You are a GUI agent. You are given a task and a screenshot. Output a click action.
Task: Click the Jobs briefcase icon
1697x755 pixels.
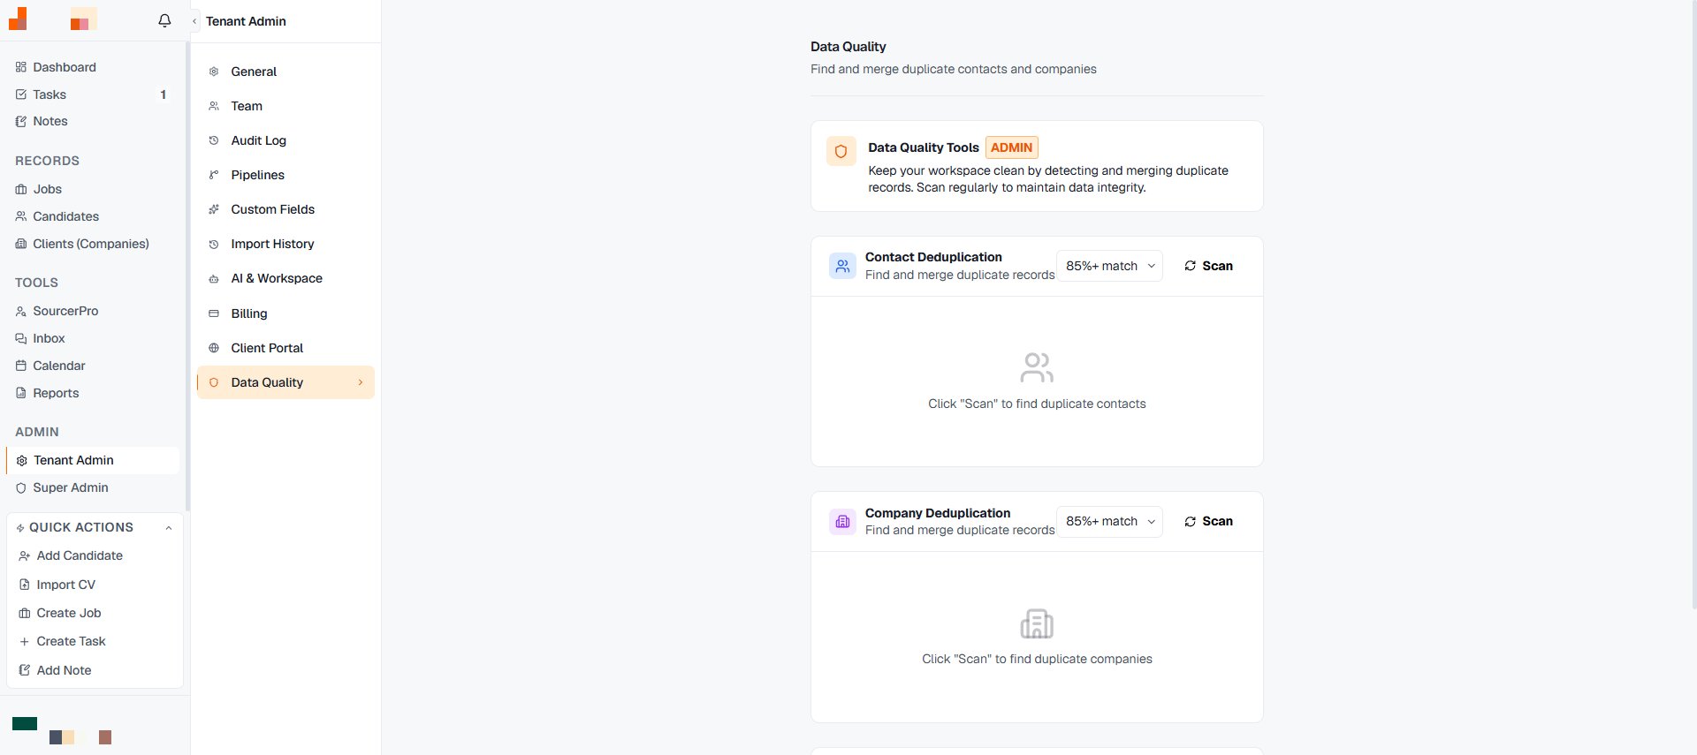point(21,189)
